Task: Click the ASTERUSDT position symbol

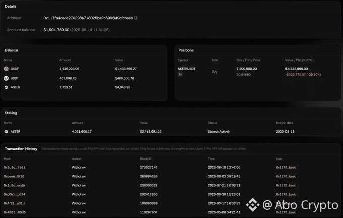Action: click(x=186, y=69)
